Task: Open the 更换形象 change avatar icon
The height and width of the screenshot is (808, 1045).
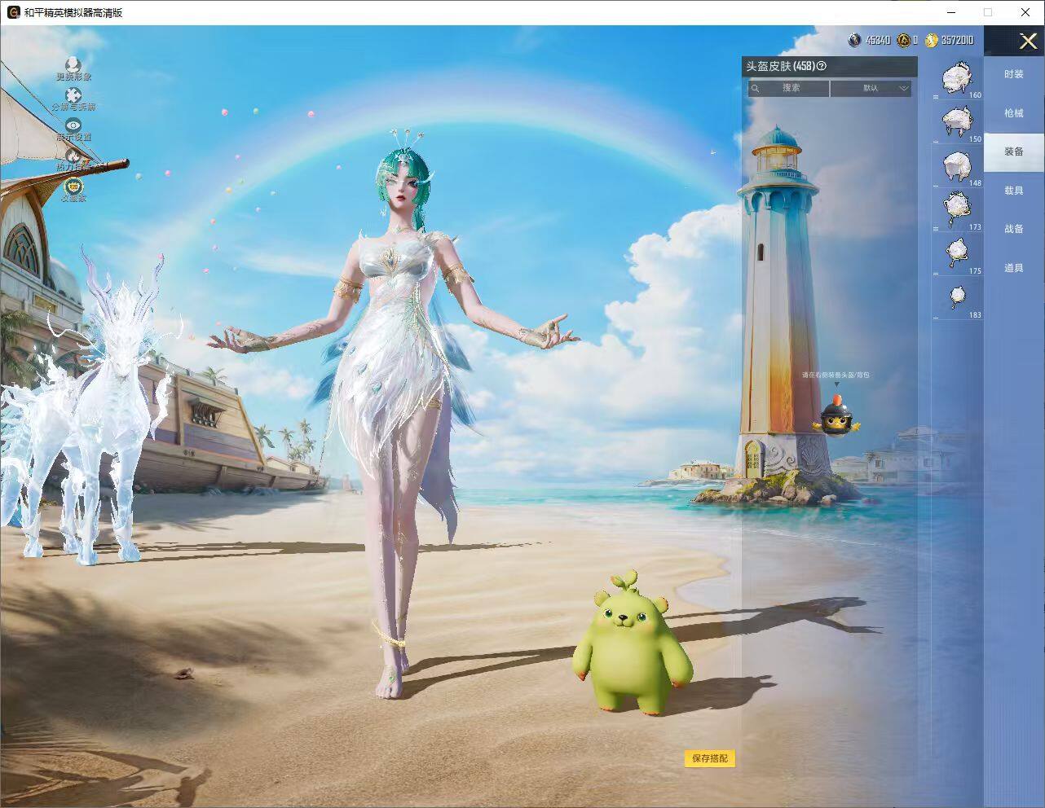Action: coord(73,65)
